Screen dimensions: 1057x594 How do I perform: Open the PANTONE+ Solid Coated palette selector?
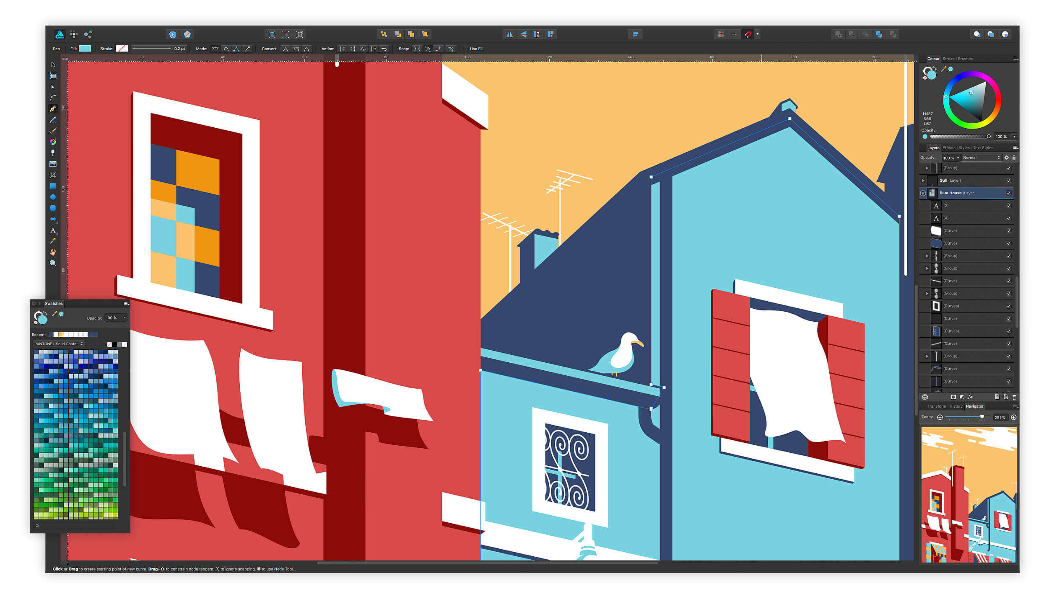point(59,343)
